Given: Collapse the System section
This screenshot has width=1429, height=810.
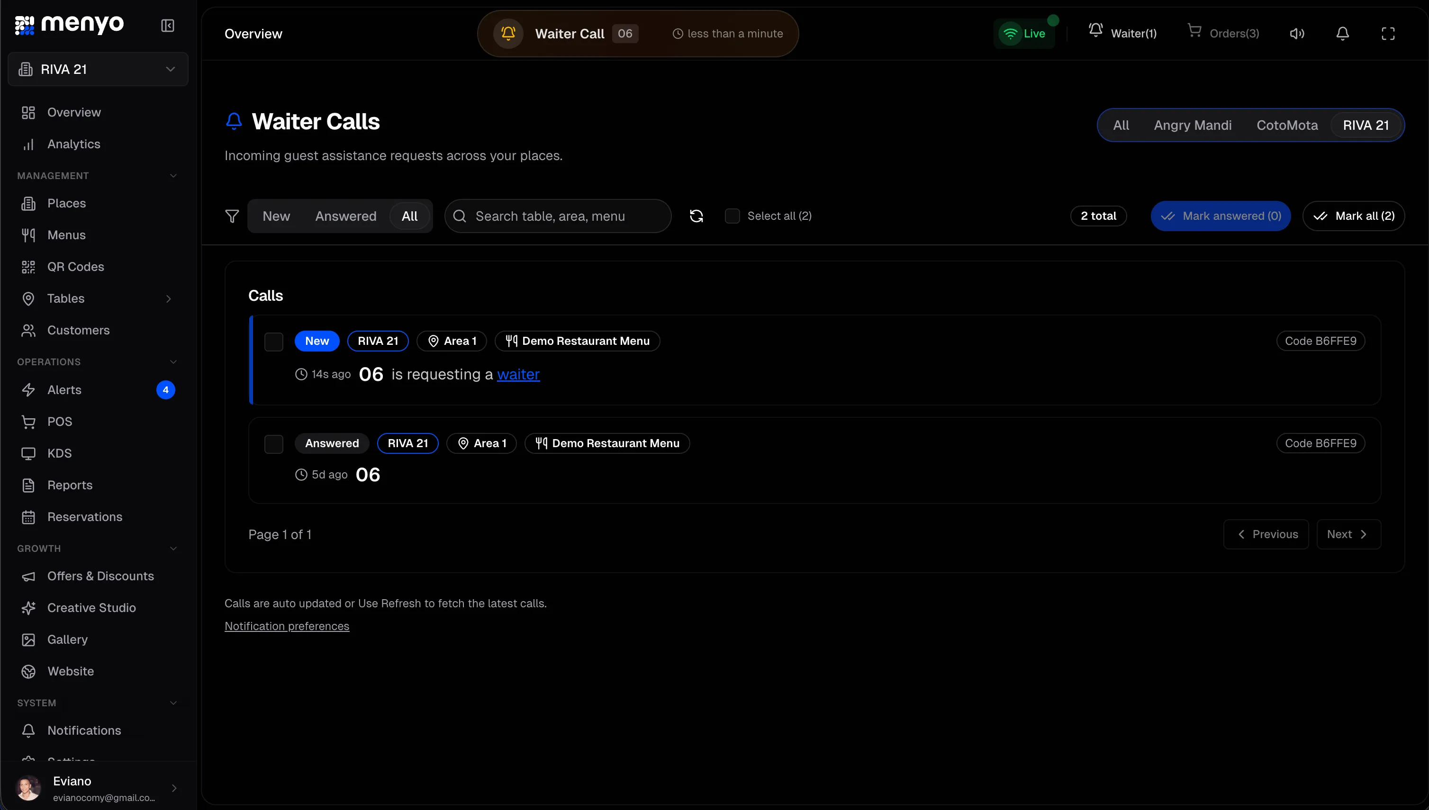Looking at the screenshot, I should (x=173, y=702).
